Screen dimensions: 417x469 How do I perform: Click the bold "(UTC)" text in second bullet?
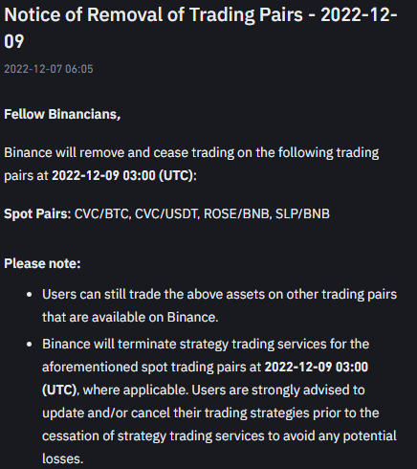[59, 390]
